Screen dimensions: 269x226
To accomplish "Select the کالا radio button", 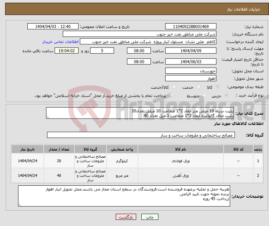I will pos(217,87).
